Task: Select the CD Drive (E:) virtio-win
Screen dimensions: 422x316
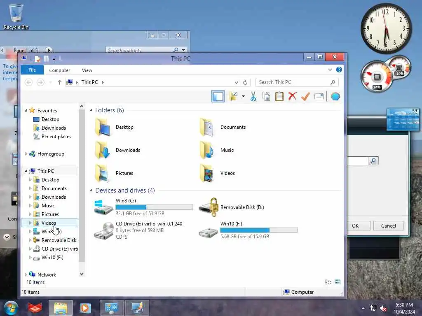Action: click(x=138, y=230)
